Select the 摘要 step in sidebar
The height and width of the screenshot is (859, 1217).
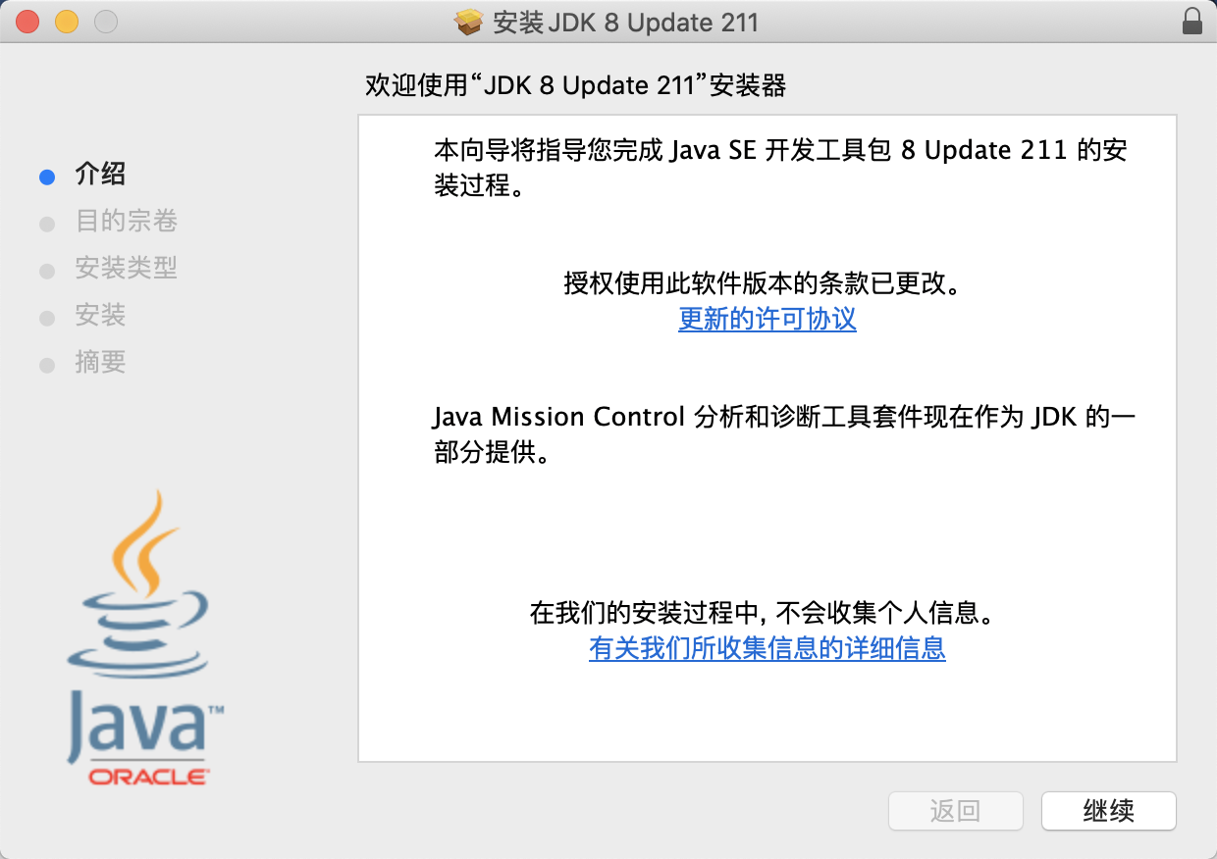point(100,362)
